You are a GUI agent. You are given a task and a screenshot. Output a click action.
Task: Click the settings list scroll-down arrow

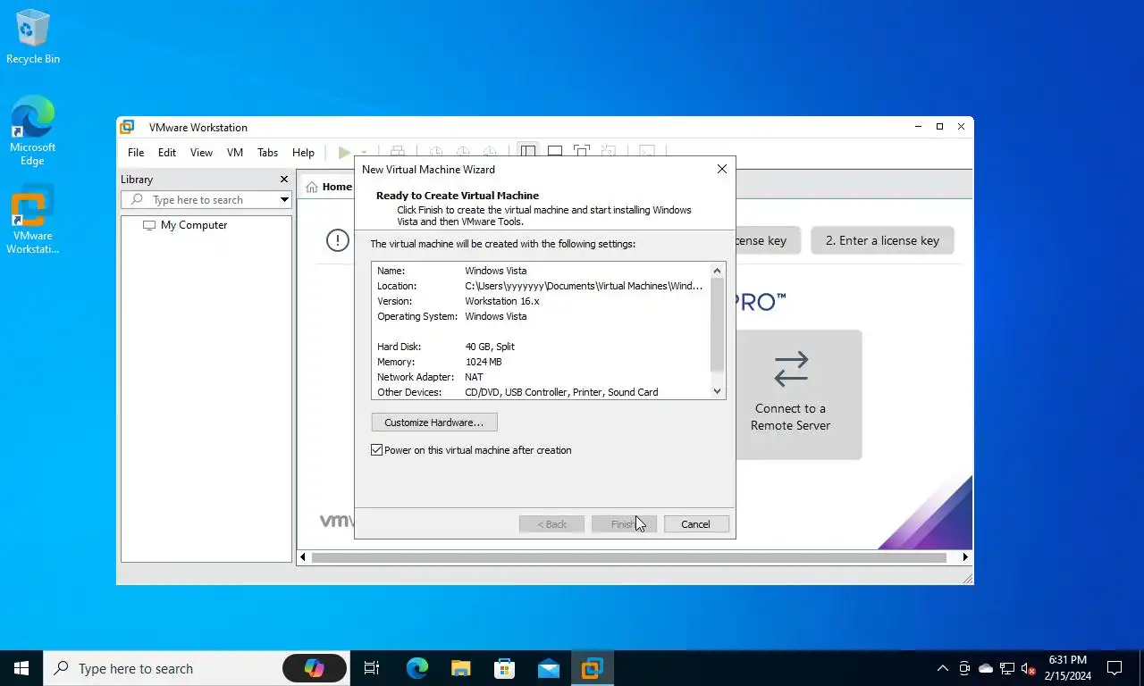click(717, 391)
